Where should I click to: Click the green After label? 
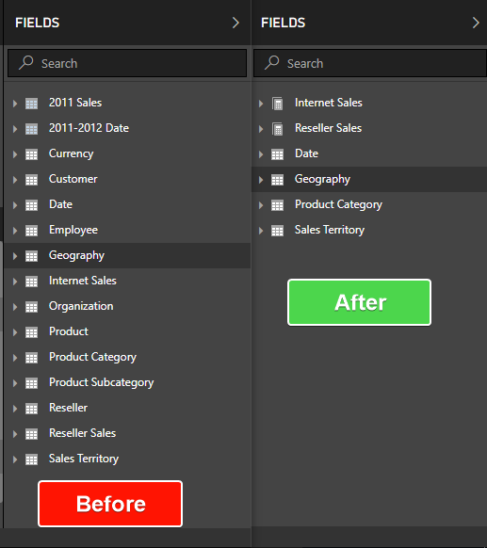click(x=360, y=302)
